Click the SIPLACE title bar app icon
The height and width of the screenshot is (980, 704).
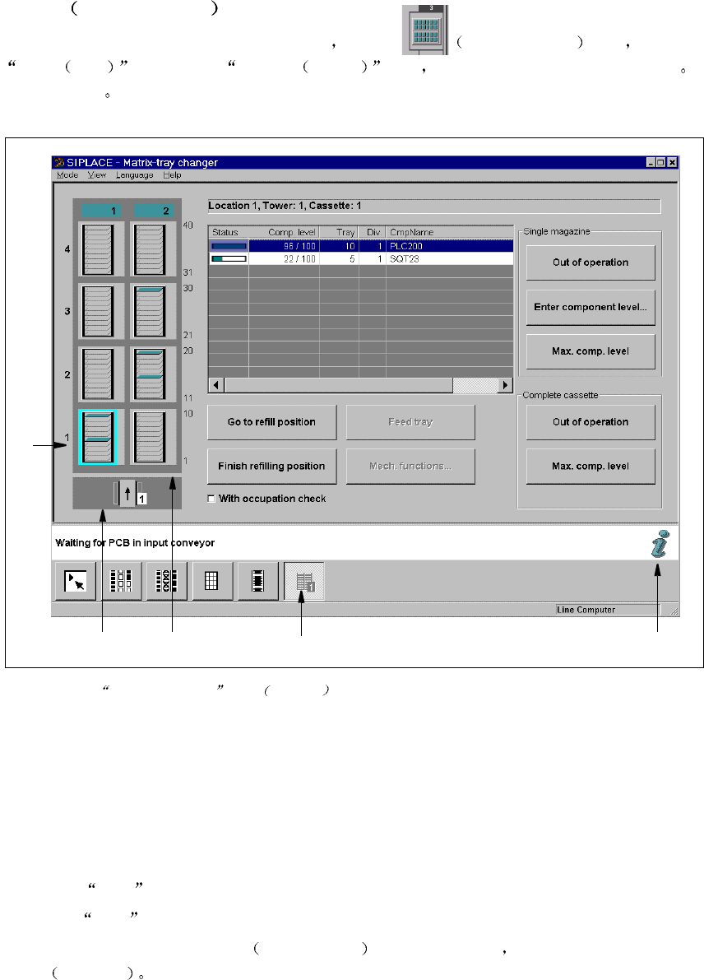coord(59,162)
